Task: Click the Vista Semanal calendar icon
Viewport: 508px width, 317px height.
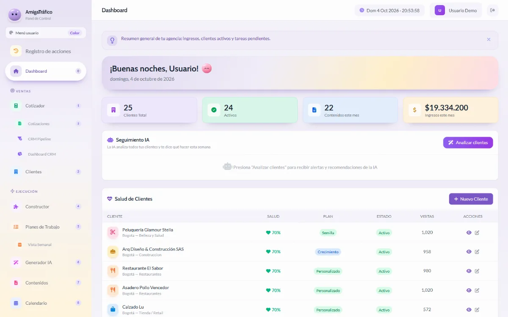Action: (x=20, y=245)
